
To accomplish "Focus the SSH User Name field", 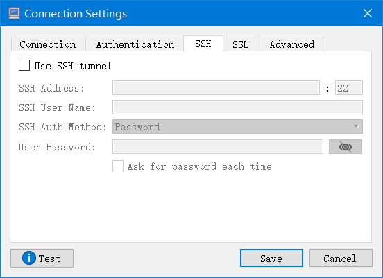I will [x=237, y=107].
